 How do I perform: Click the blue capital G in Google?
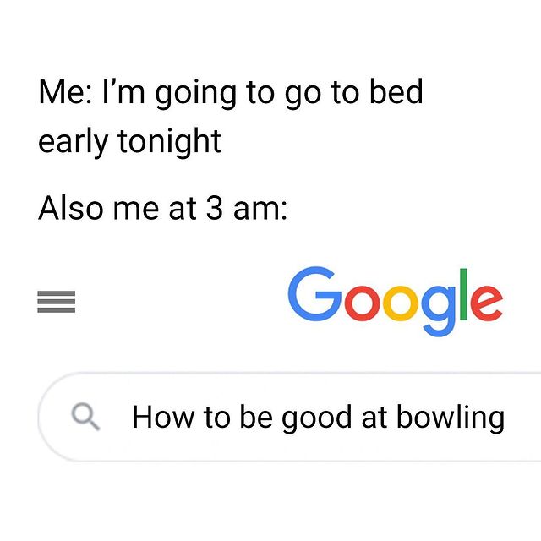pos(314,294)
